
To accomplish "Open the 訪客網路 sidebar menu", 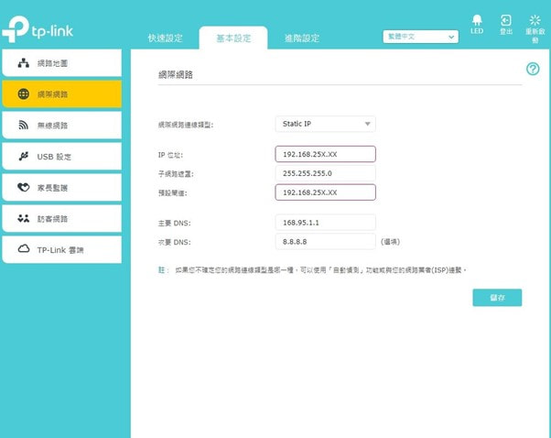I will point(62,218).
